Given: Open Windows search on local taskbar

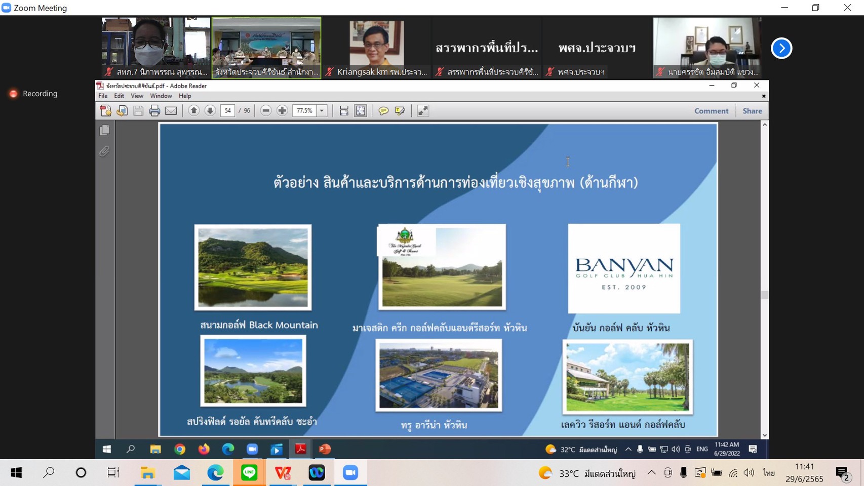Looking at the screenshot, I should pyautogui.click(x=49, y=473).
